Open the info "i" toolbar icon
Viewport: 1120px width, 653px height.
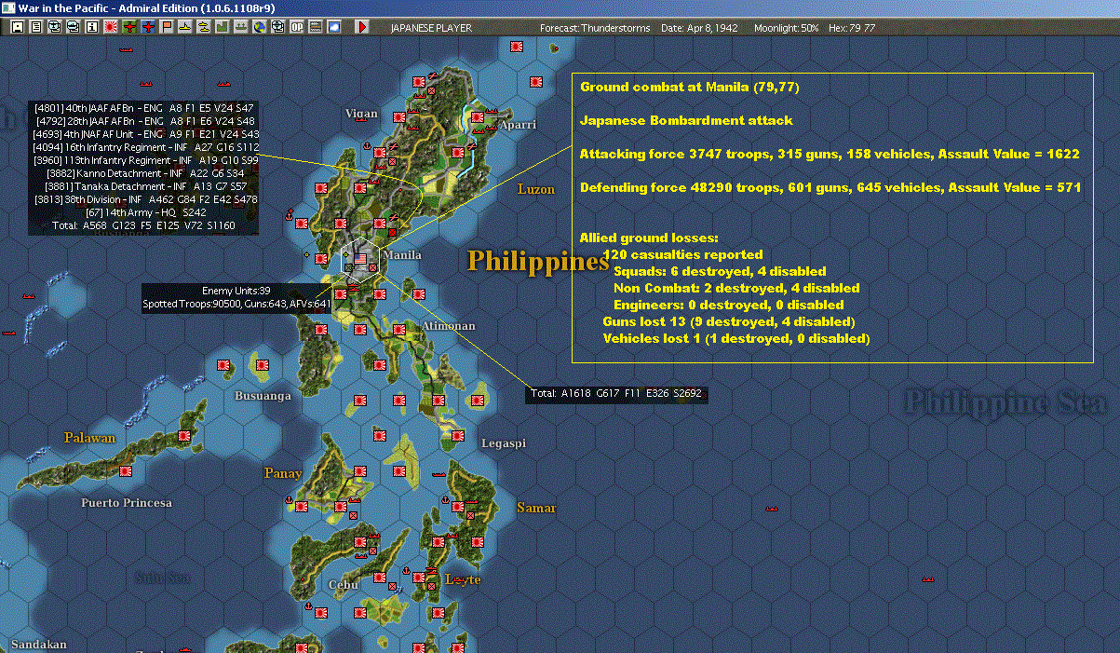91,27
